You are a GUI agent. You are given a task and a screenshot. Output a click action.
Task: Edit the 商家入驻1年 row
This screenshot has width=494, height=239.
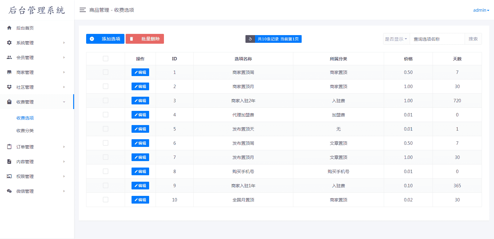(x=140, y=185)
